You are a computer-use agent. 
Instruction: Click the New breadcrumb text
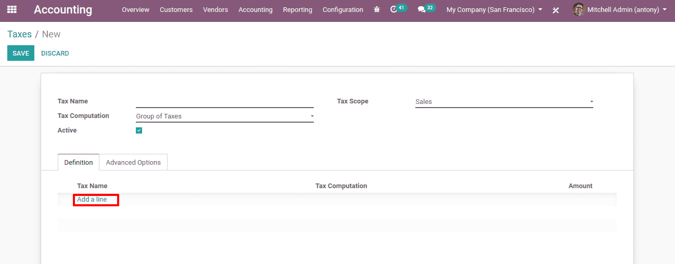coord(51,34)
